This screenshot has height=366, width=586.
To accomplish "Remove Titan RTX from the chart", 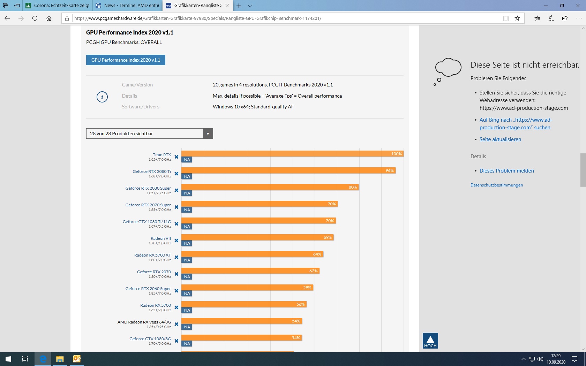I will 176,157.
